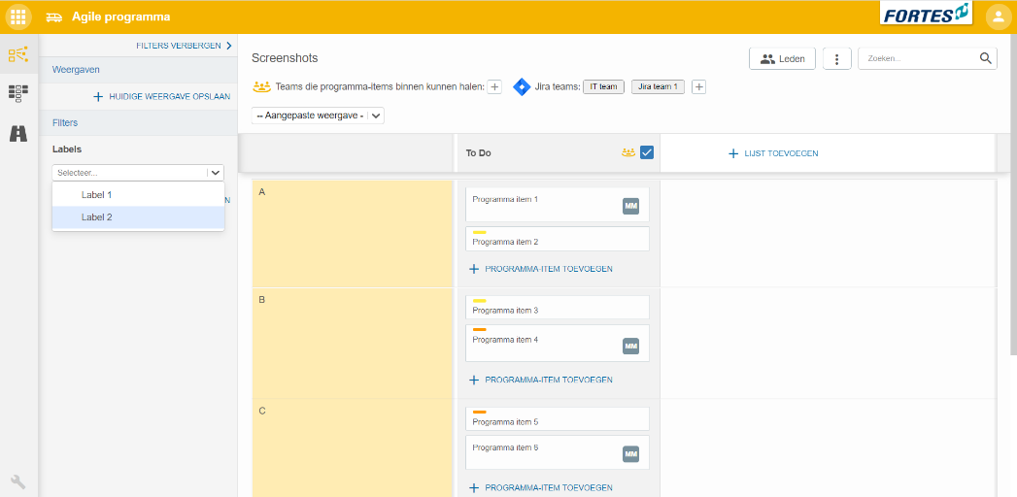The width and height of the screenshot is (1017, 497).
Task: Collapse filters with Filters verbergen chevron
Action: click(x=228, y=46)
